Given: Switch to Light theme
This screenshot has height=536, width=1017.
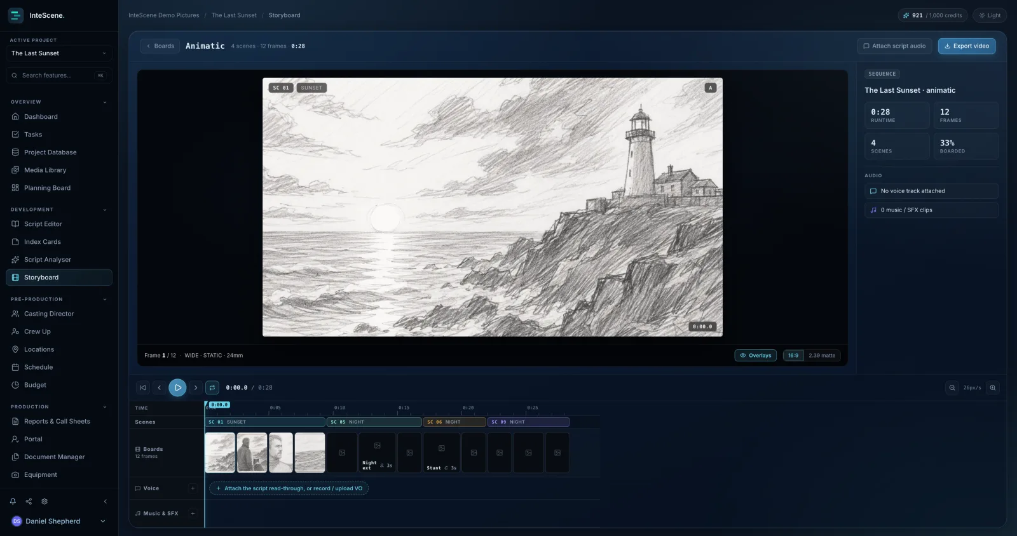Looking at the screenshot, I should 990,15.
